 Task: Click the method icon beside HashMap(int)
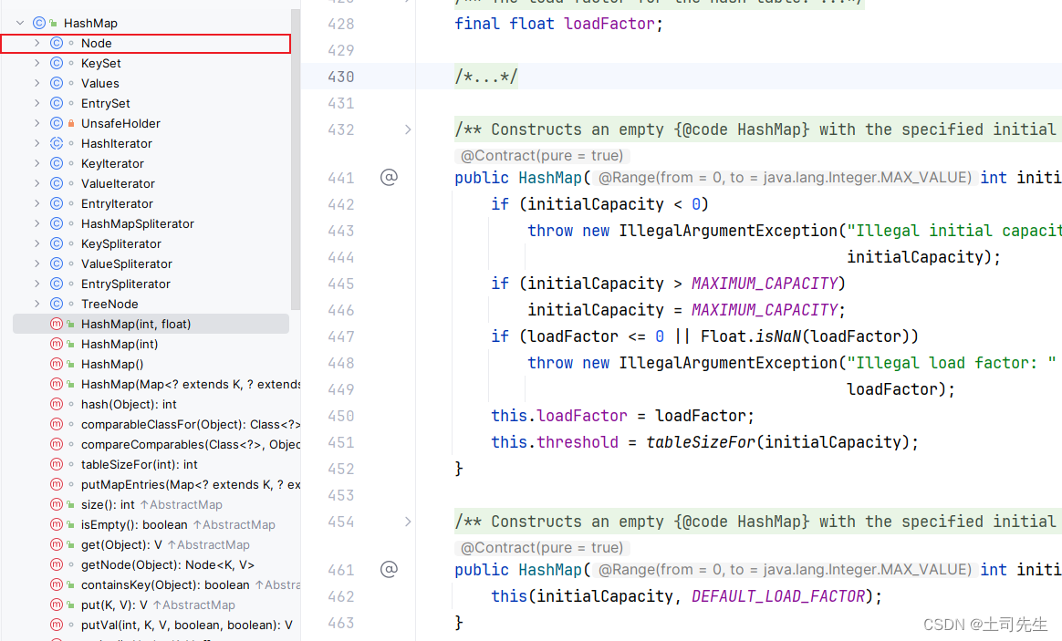click(57, 344)
